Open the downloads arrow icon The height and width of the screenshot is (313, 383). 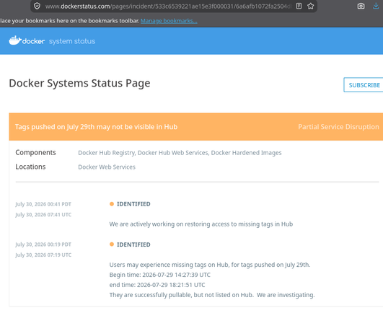tap(377, 6)
